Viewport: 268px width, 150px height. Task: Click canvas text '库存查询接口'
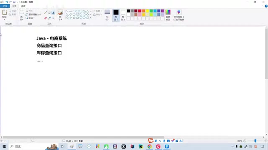click(x=49, y=53)
